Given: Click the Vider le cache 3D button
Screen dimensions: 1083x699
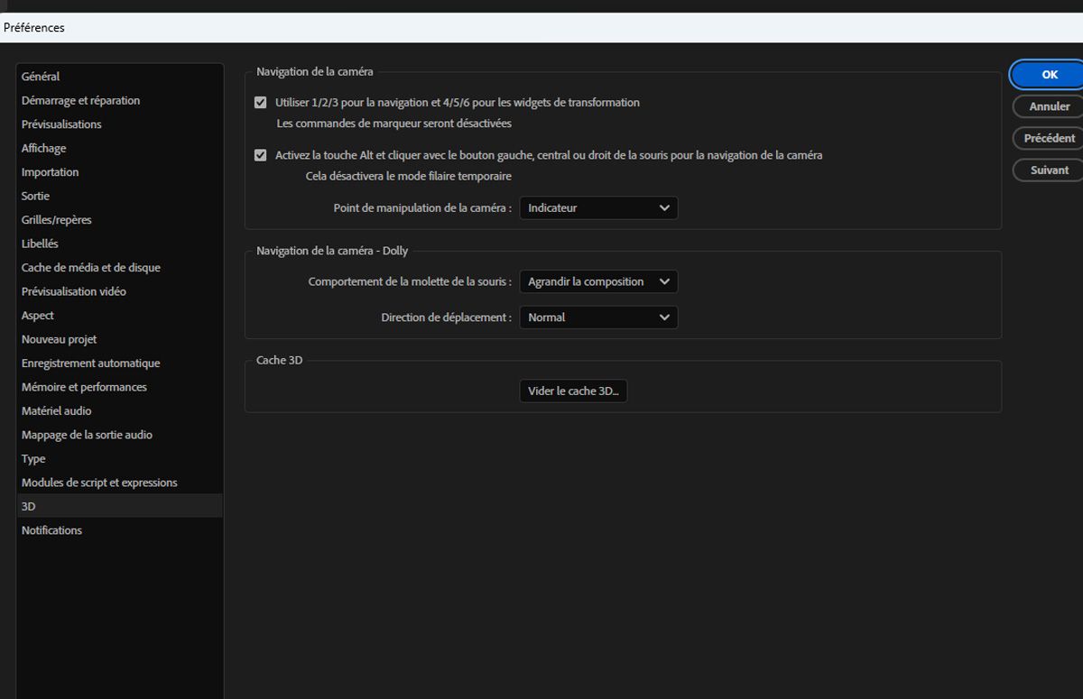Looking at the screenshot, I should click(x=573, y=391).
